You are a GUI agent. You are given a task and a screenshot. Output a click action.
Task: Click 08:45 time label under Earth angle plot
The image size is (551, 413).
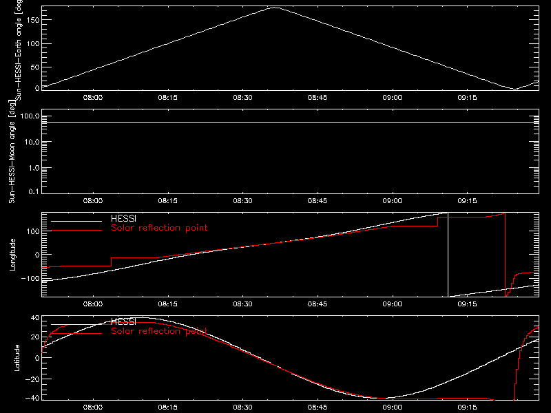click(x=318, y=97)
